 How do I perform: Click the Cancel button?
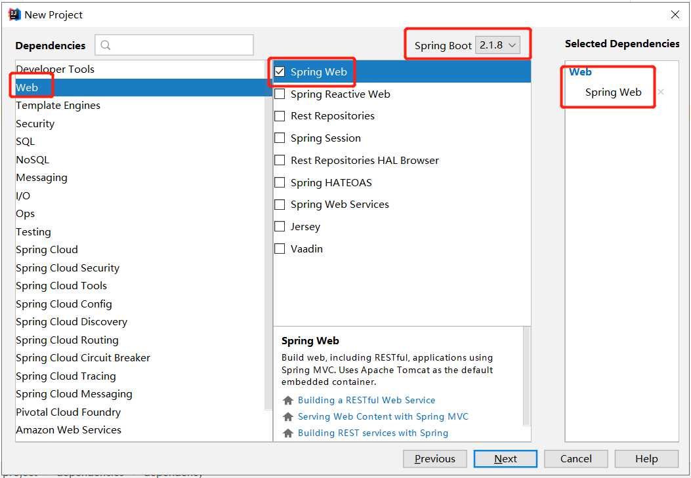tap(576, 458)
